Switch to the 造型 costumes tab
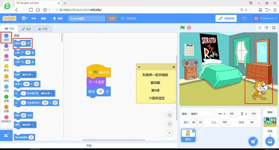This screenshot has width=279, height=150. pyautogui.click(x=26, y=29)
